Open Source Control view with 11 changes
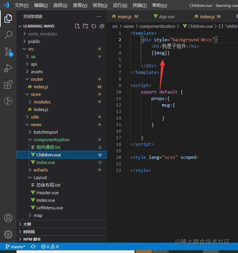 tap(8, 52)
